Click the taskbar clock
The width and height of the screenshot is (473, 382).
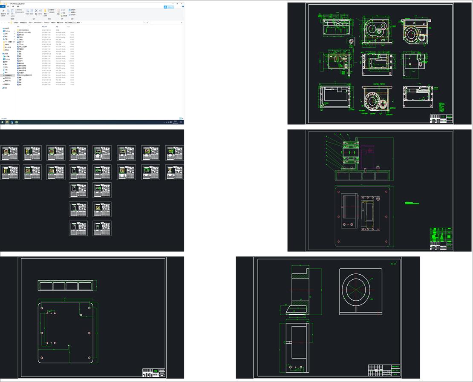click(175, 122)
